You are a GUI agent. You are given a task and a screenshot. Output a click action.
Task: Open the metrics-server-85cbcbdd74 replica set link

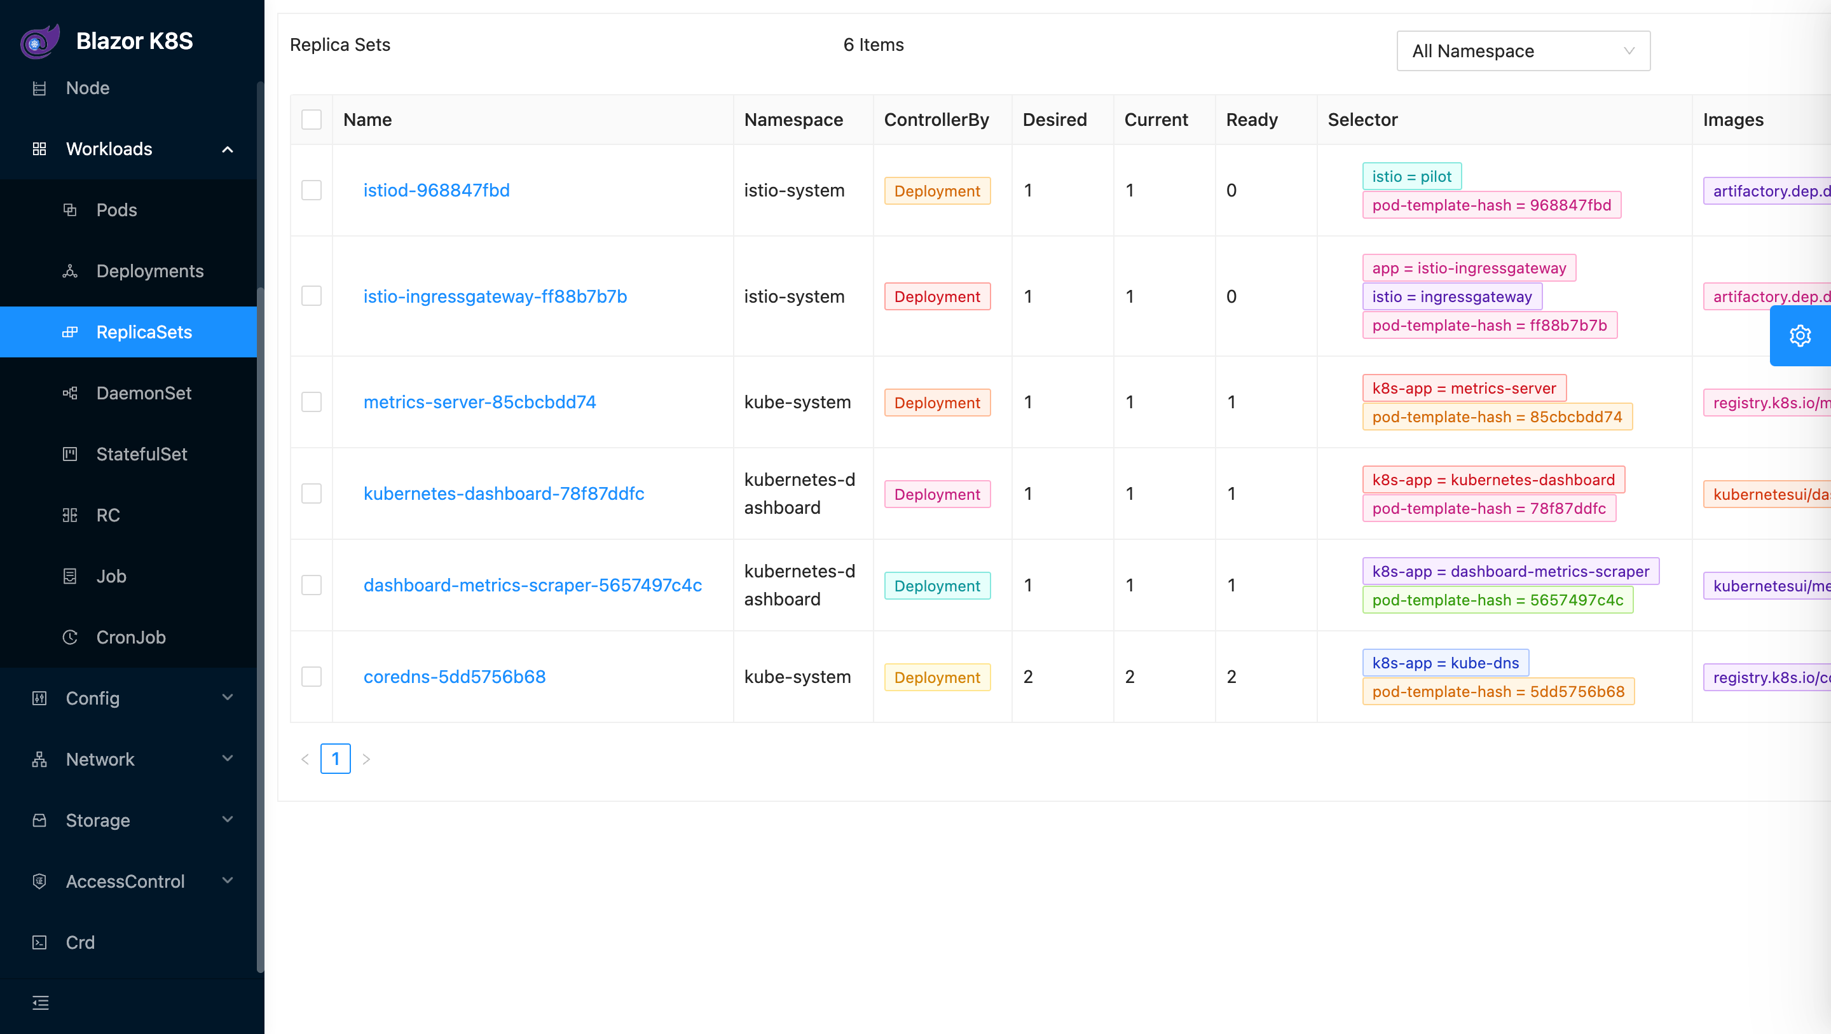pyautogui.click(x=479, y=402)
